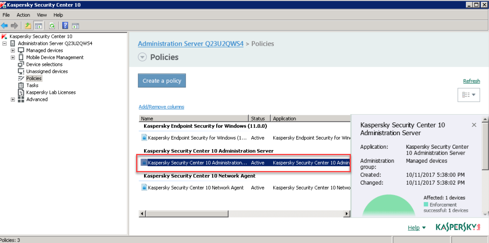Open the Action menu
Viewport: 489px width, 243px height.
23,15
